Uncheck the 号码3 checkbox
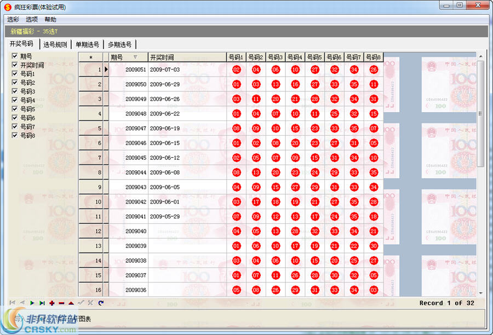The width and height of the screenshot is (493, 335). coord(14,91)
